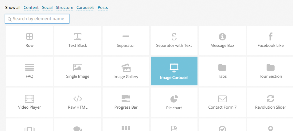Choose Separator with Text element
This screenshot has height=131, width=293.
(x=174, y=40)
